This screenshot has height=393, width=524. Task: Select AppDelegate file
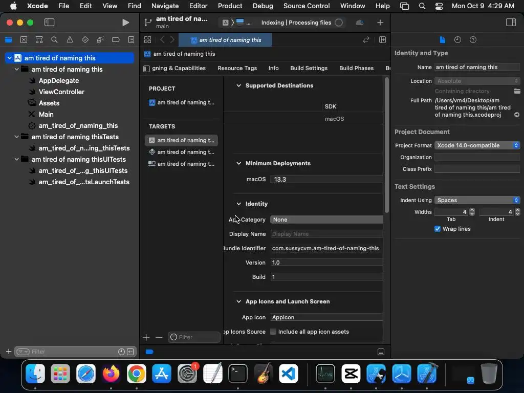tap(59, 80)
